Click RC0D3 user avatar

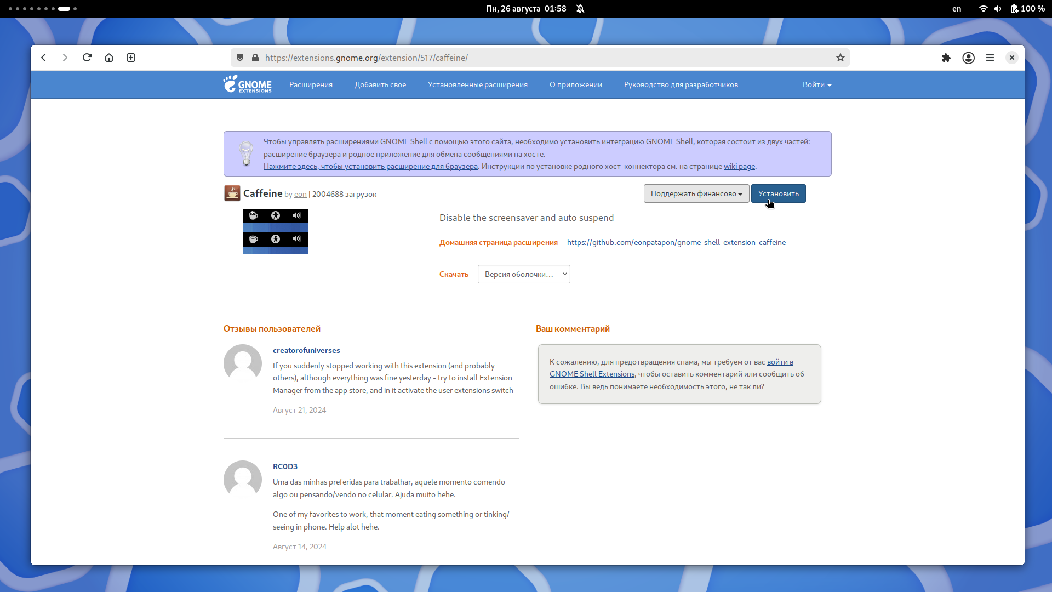[x=243, y=479]
